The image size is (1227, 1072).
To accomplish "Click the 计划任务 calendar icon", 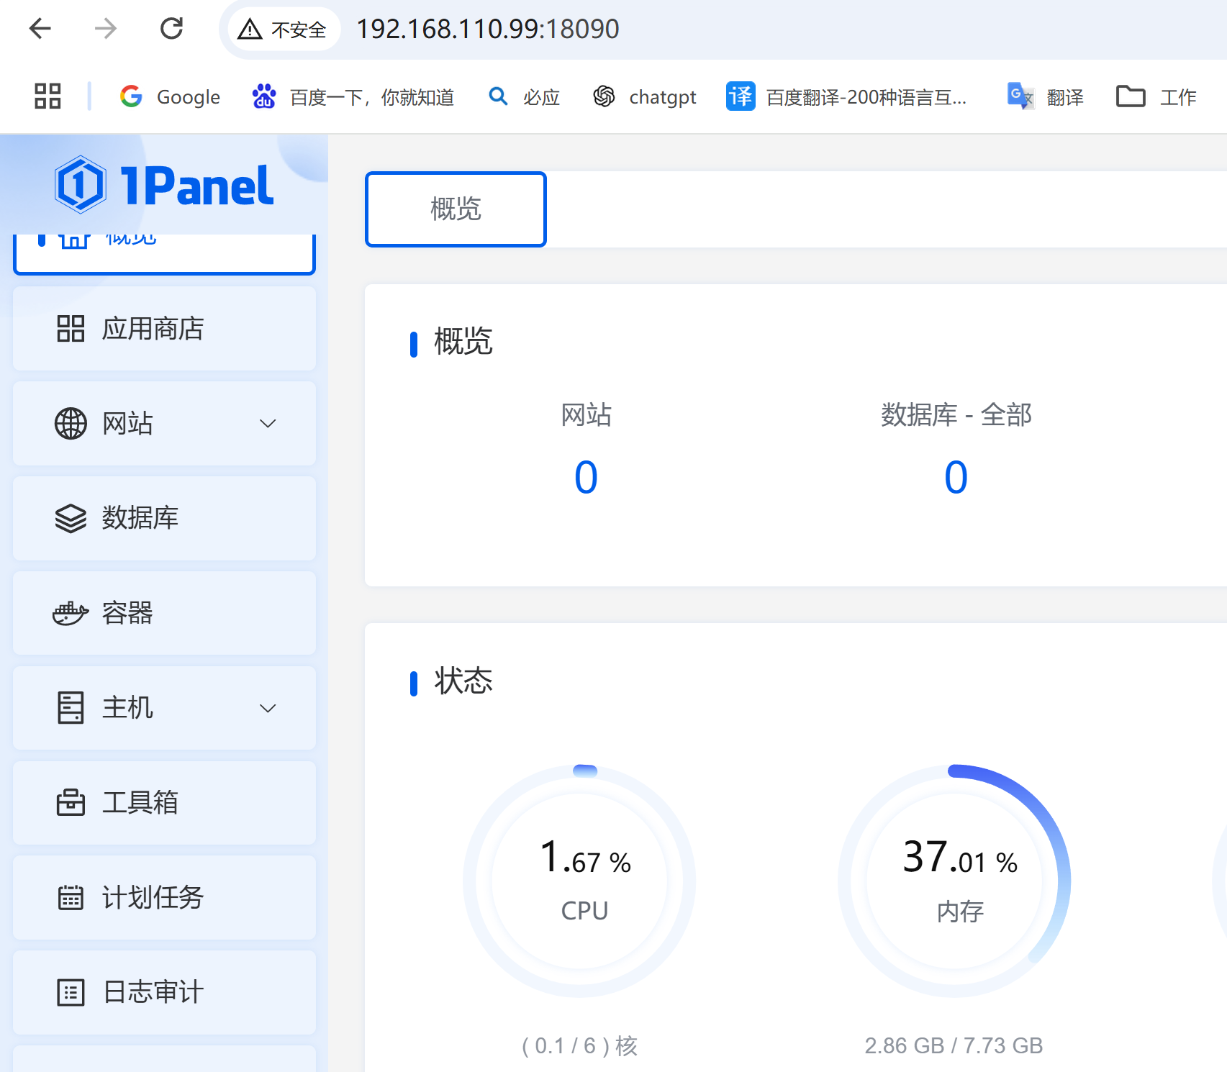I will click(71, 898).
